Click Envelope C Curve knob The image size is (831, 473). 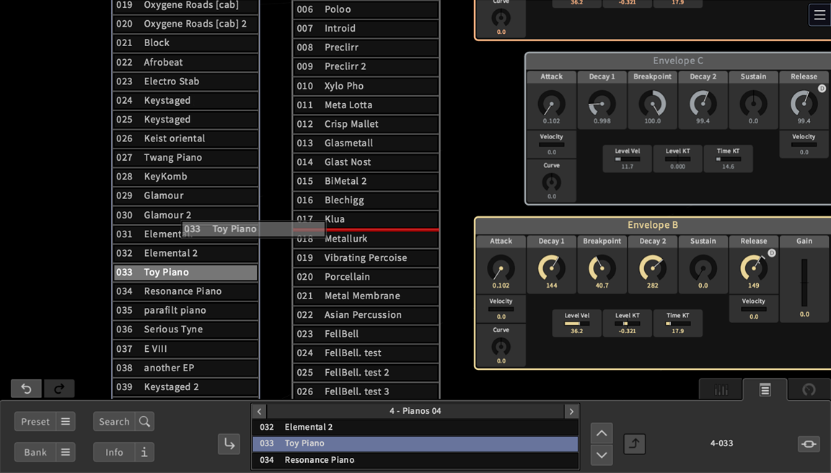(551, 182)
